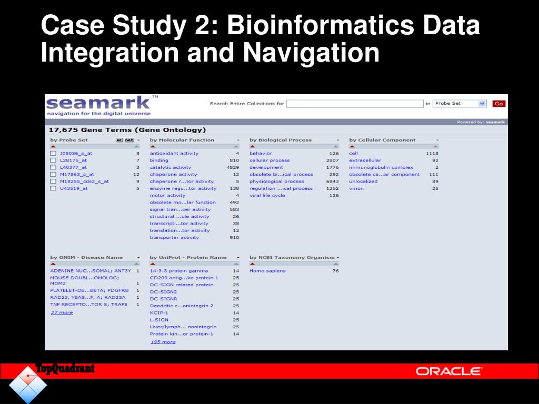Check the M18255_cds2_s_at probe set box
This screenshot has height=404, width=539.
[x=53, y=181]
